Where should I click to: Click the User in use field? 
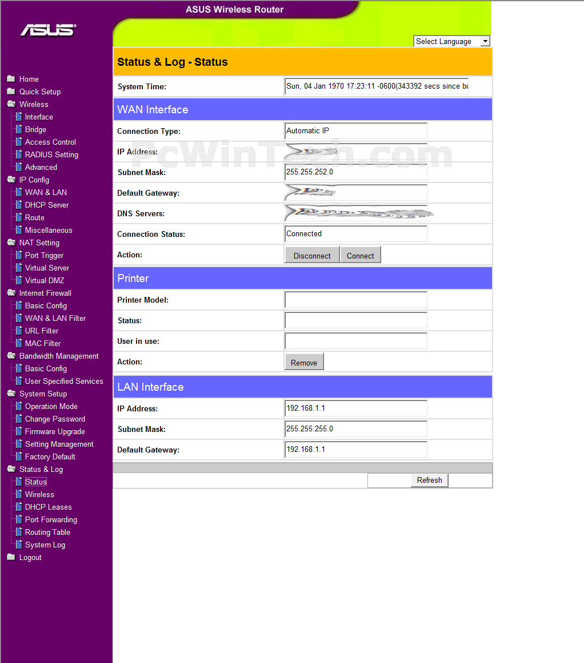(356, 341)
